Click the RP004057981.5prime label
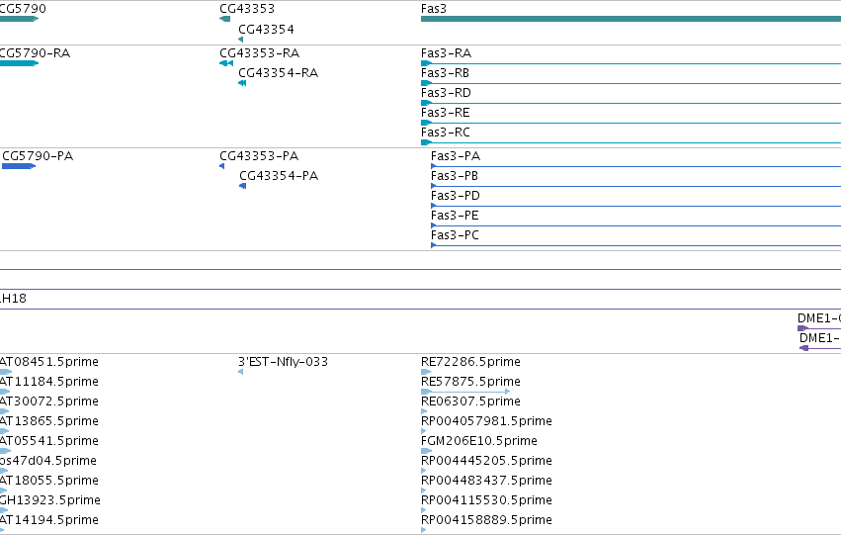 (486, 421)
